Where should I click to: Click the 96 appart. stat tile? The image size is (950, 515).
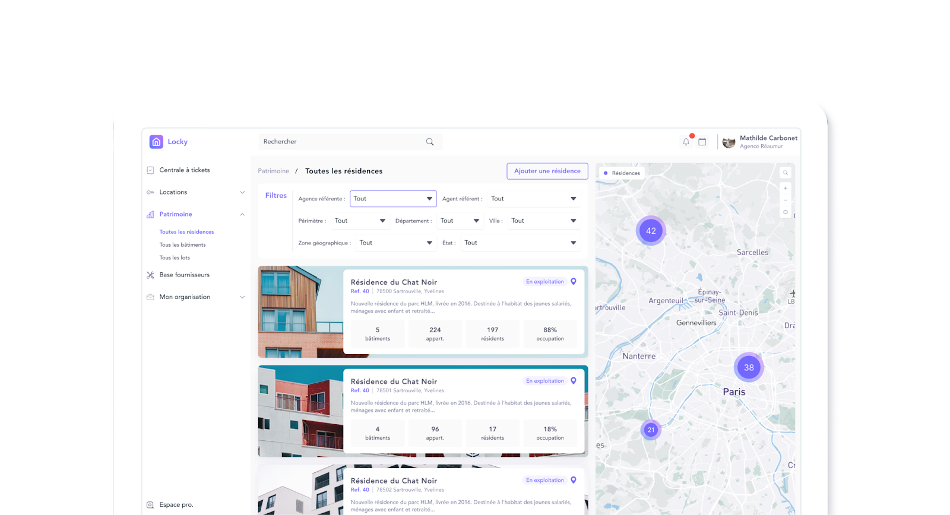[x=435, y=433]
